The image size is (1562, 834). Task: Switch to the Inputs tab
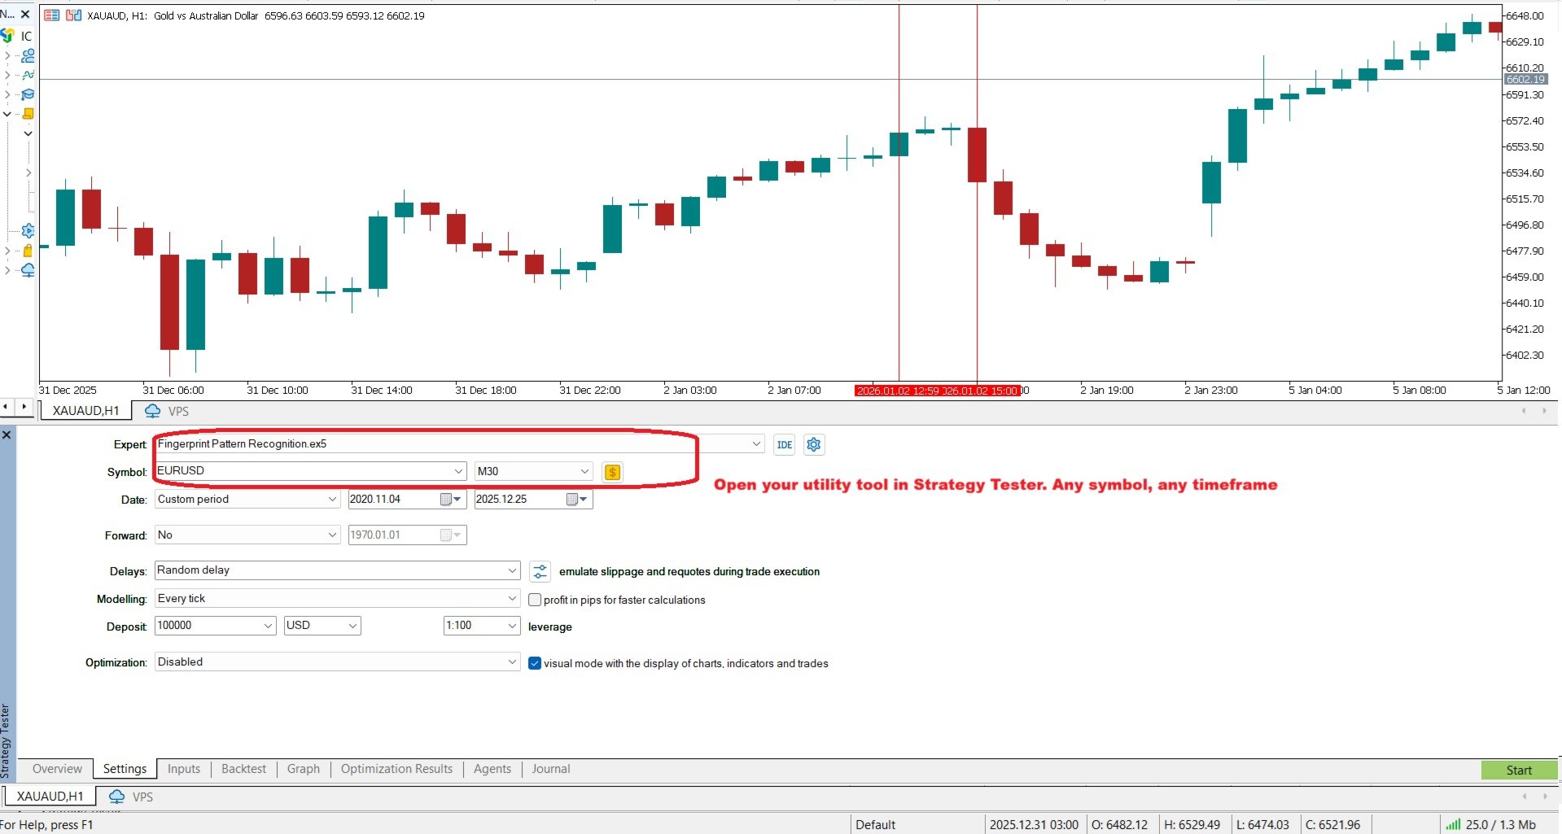click(x=184, y=769)
